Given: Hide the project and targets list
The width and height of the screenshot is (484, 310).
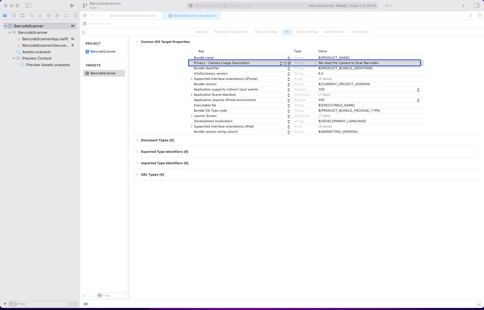Looking at the screenshot, I should 84,32.
